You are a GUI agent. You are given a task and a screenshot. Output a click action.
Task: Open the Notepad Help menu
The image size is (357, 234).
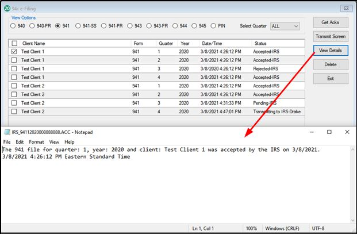click(x=69, y=141)
